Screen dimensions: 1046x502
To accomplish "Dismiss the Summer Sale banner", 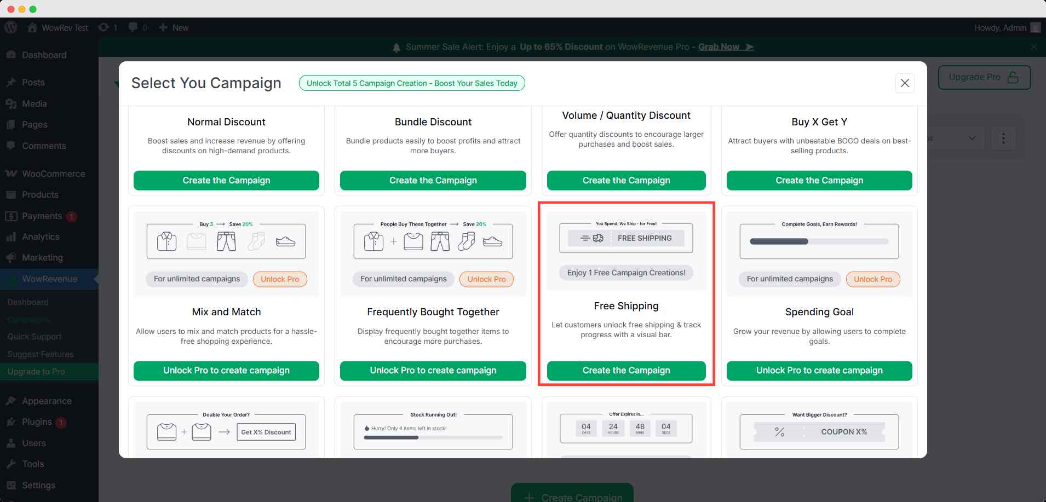I will click(x=1033, y=47).
